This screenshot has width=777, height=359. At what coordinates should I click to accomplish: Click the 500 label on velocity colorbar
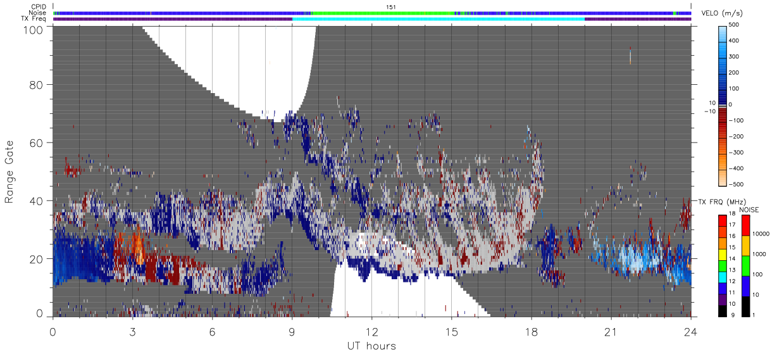(735, 25)
